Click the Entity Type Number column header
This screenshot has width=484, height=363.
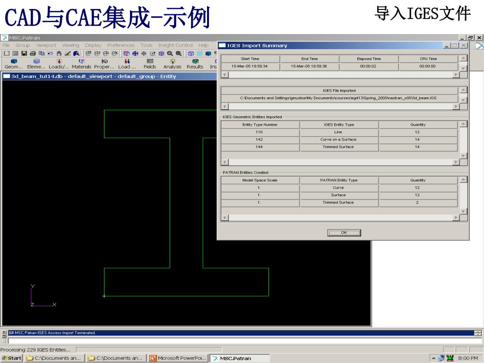[260, 125]
